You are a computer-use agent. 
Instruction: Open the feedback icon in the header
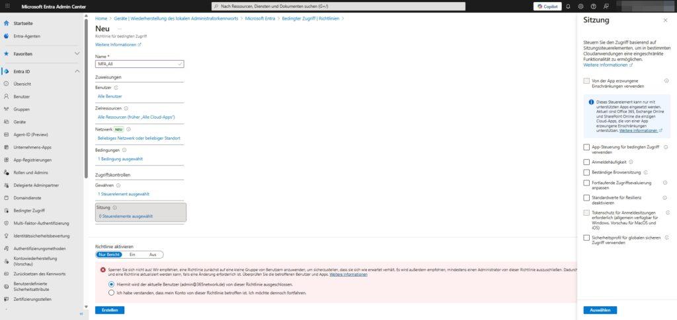click(606, 7)
